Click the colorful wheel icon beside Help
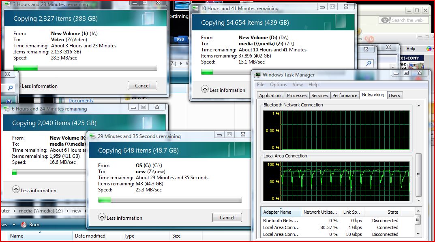435x242 pixels. pos(429,49)
